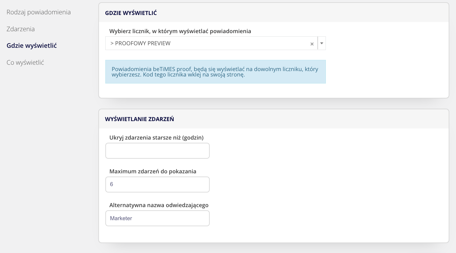Click the 'Ukryj zdarzenia starsze niż' label
This screenshot has width=456, height=253.
tap(156, 137)
